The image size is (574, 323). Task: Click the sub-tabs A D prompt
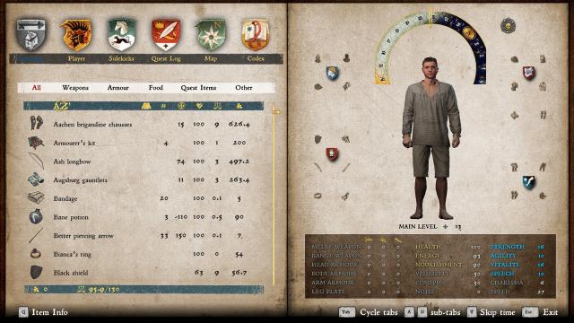point(432,312)
